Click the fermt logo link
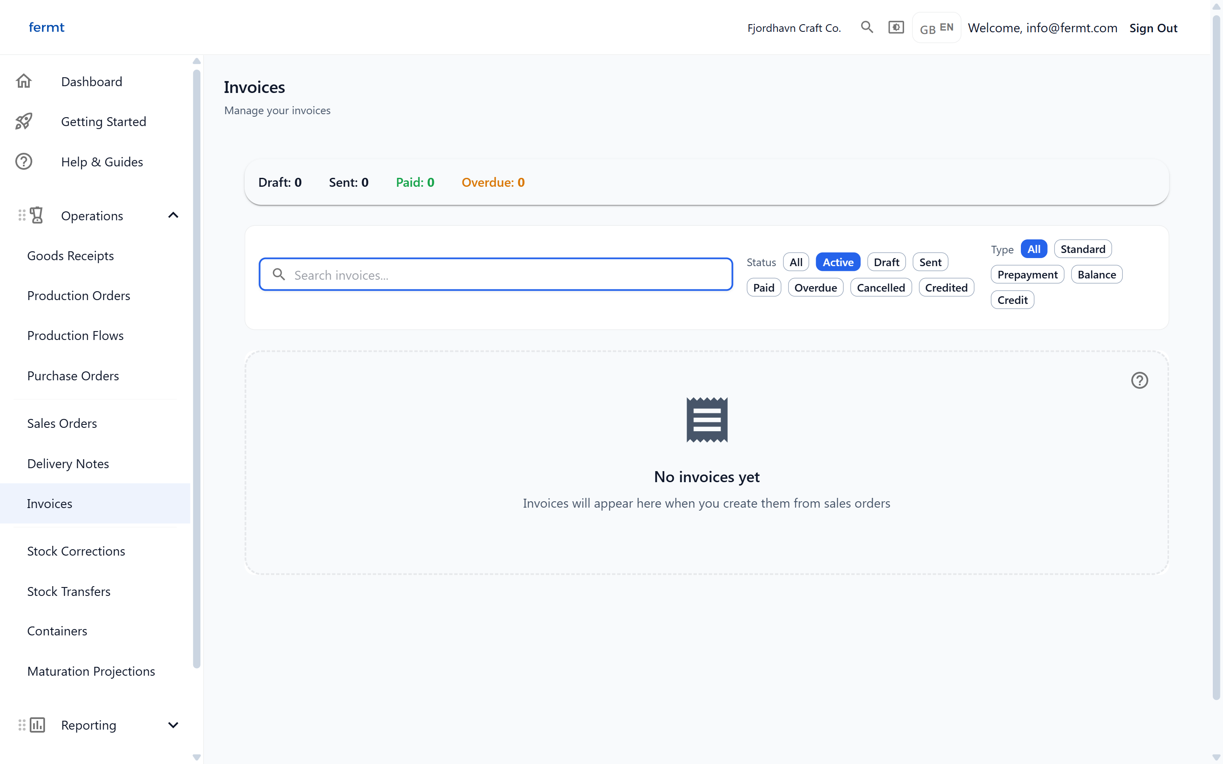Image resolution: width=1223 pixels, height=764 pixels. click(46, 27)
